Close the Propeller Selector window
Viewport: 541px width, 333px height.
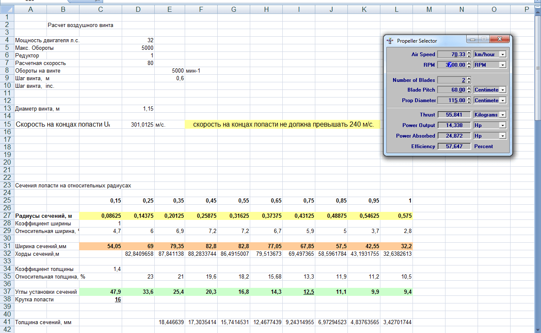pyautogui.click(x=500, y=40)
